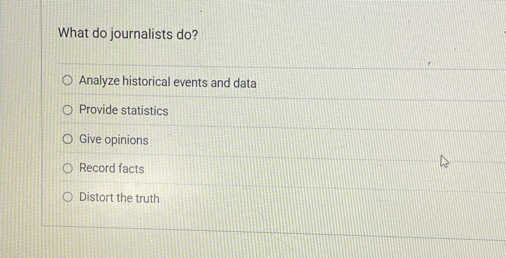
Task: Click the 'Record facts' answer text
Action: pos(111,168)
